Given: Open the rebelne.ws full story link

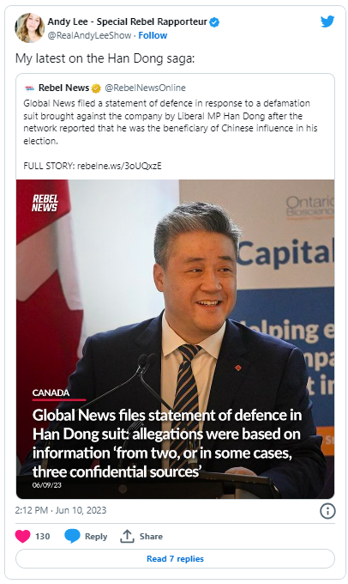Looking at the screenshot, I should click(x=119, y=166).
